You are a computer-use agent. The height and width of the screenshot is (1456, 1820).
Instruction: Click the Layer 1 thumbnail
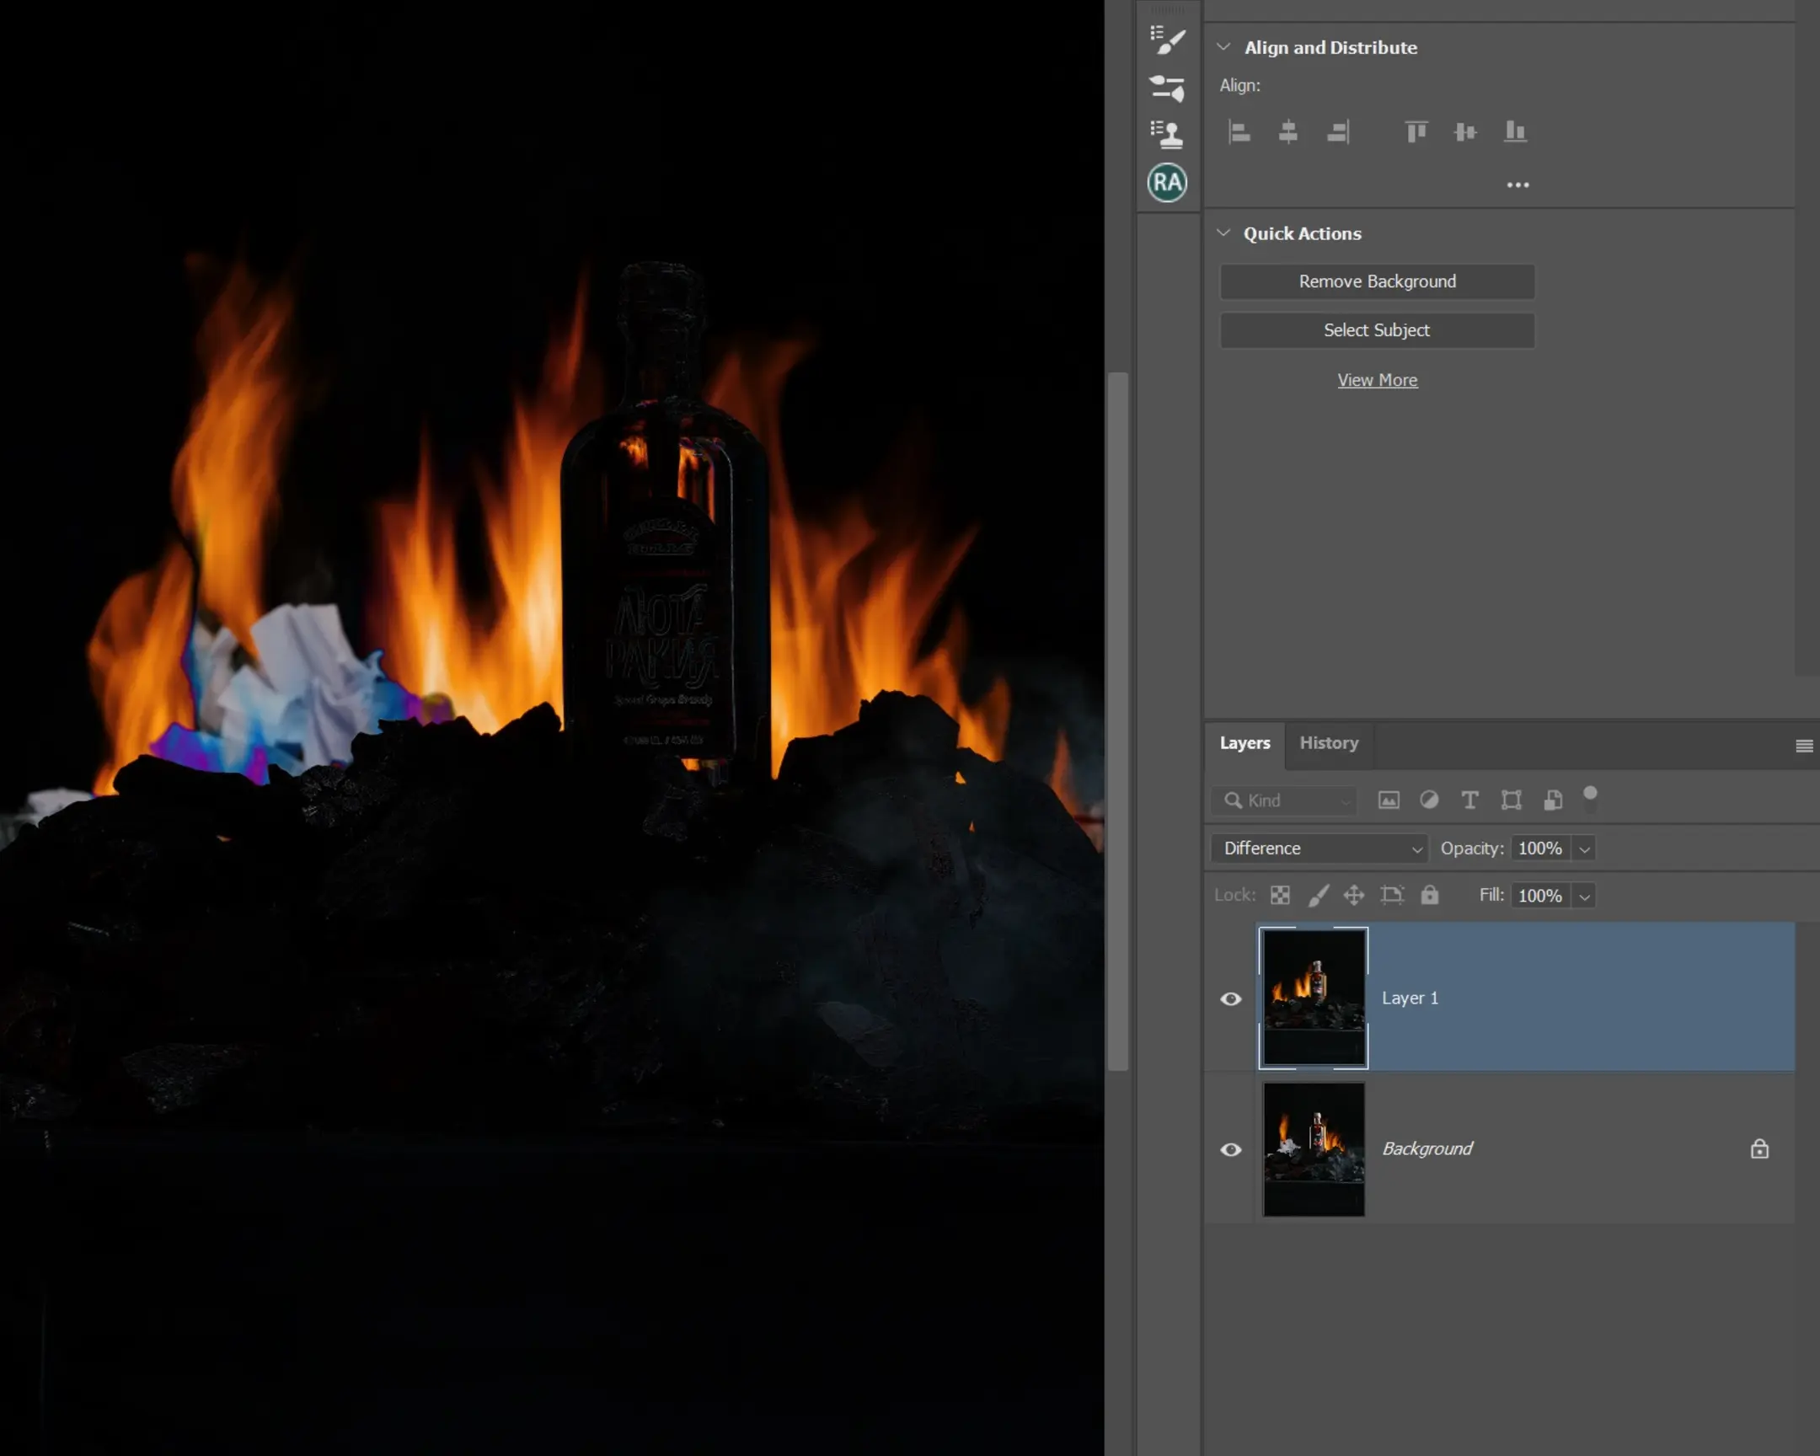pyautogui.click(x=1314, y=998)
